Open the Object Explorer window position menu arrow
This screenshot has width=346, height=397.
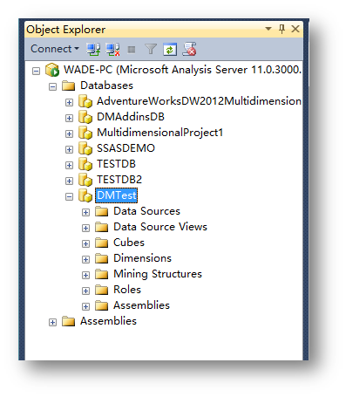click(268, 29)
